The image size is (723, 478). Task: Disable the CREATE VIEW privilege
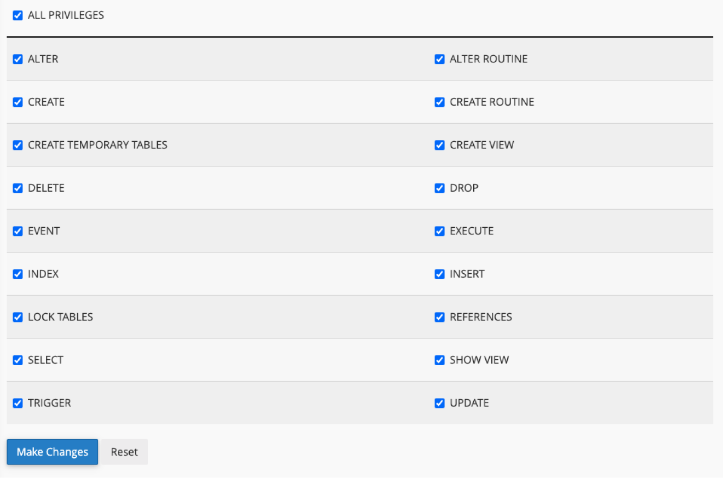(x=439, y=145)
